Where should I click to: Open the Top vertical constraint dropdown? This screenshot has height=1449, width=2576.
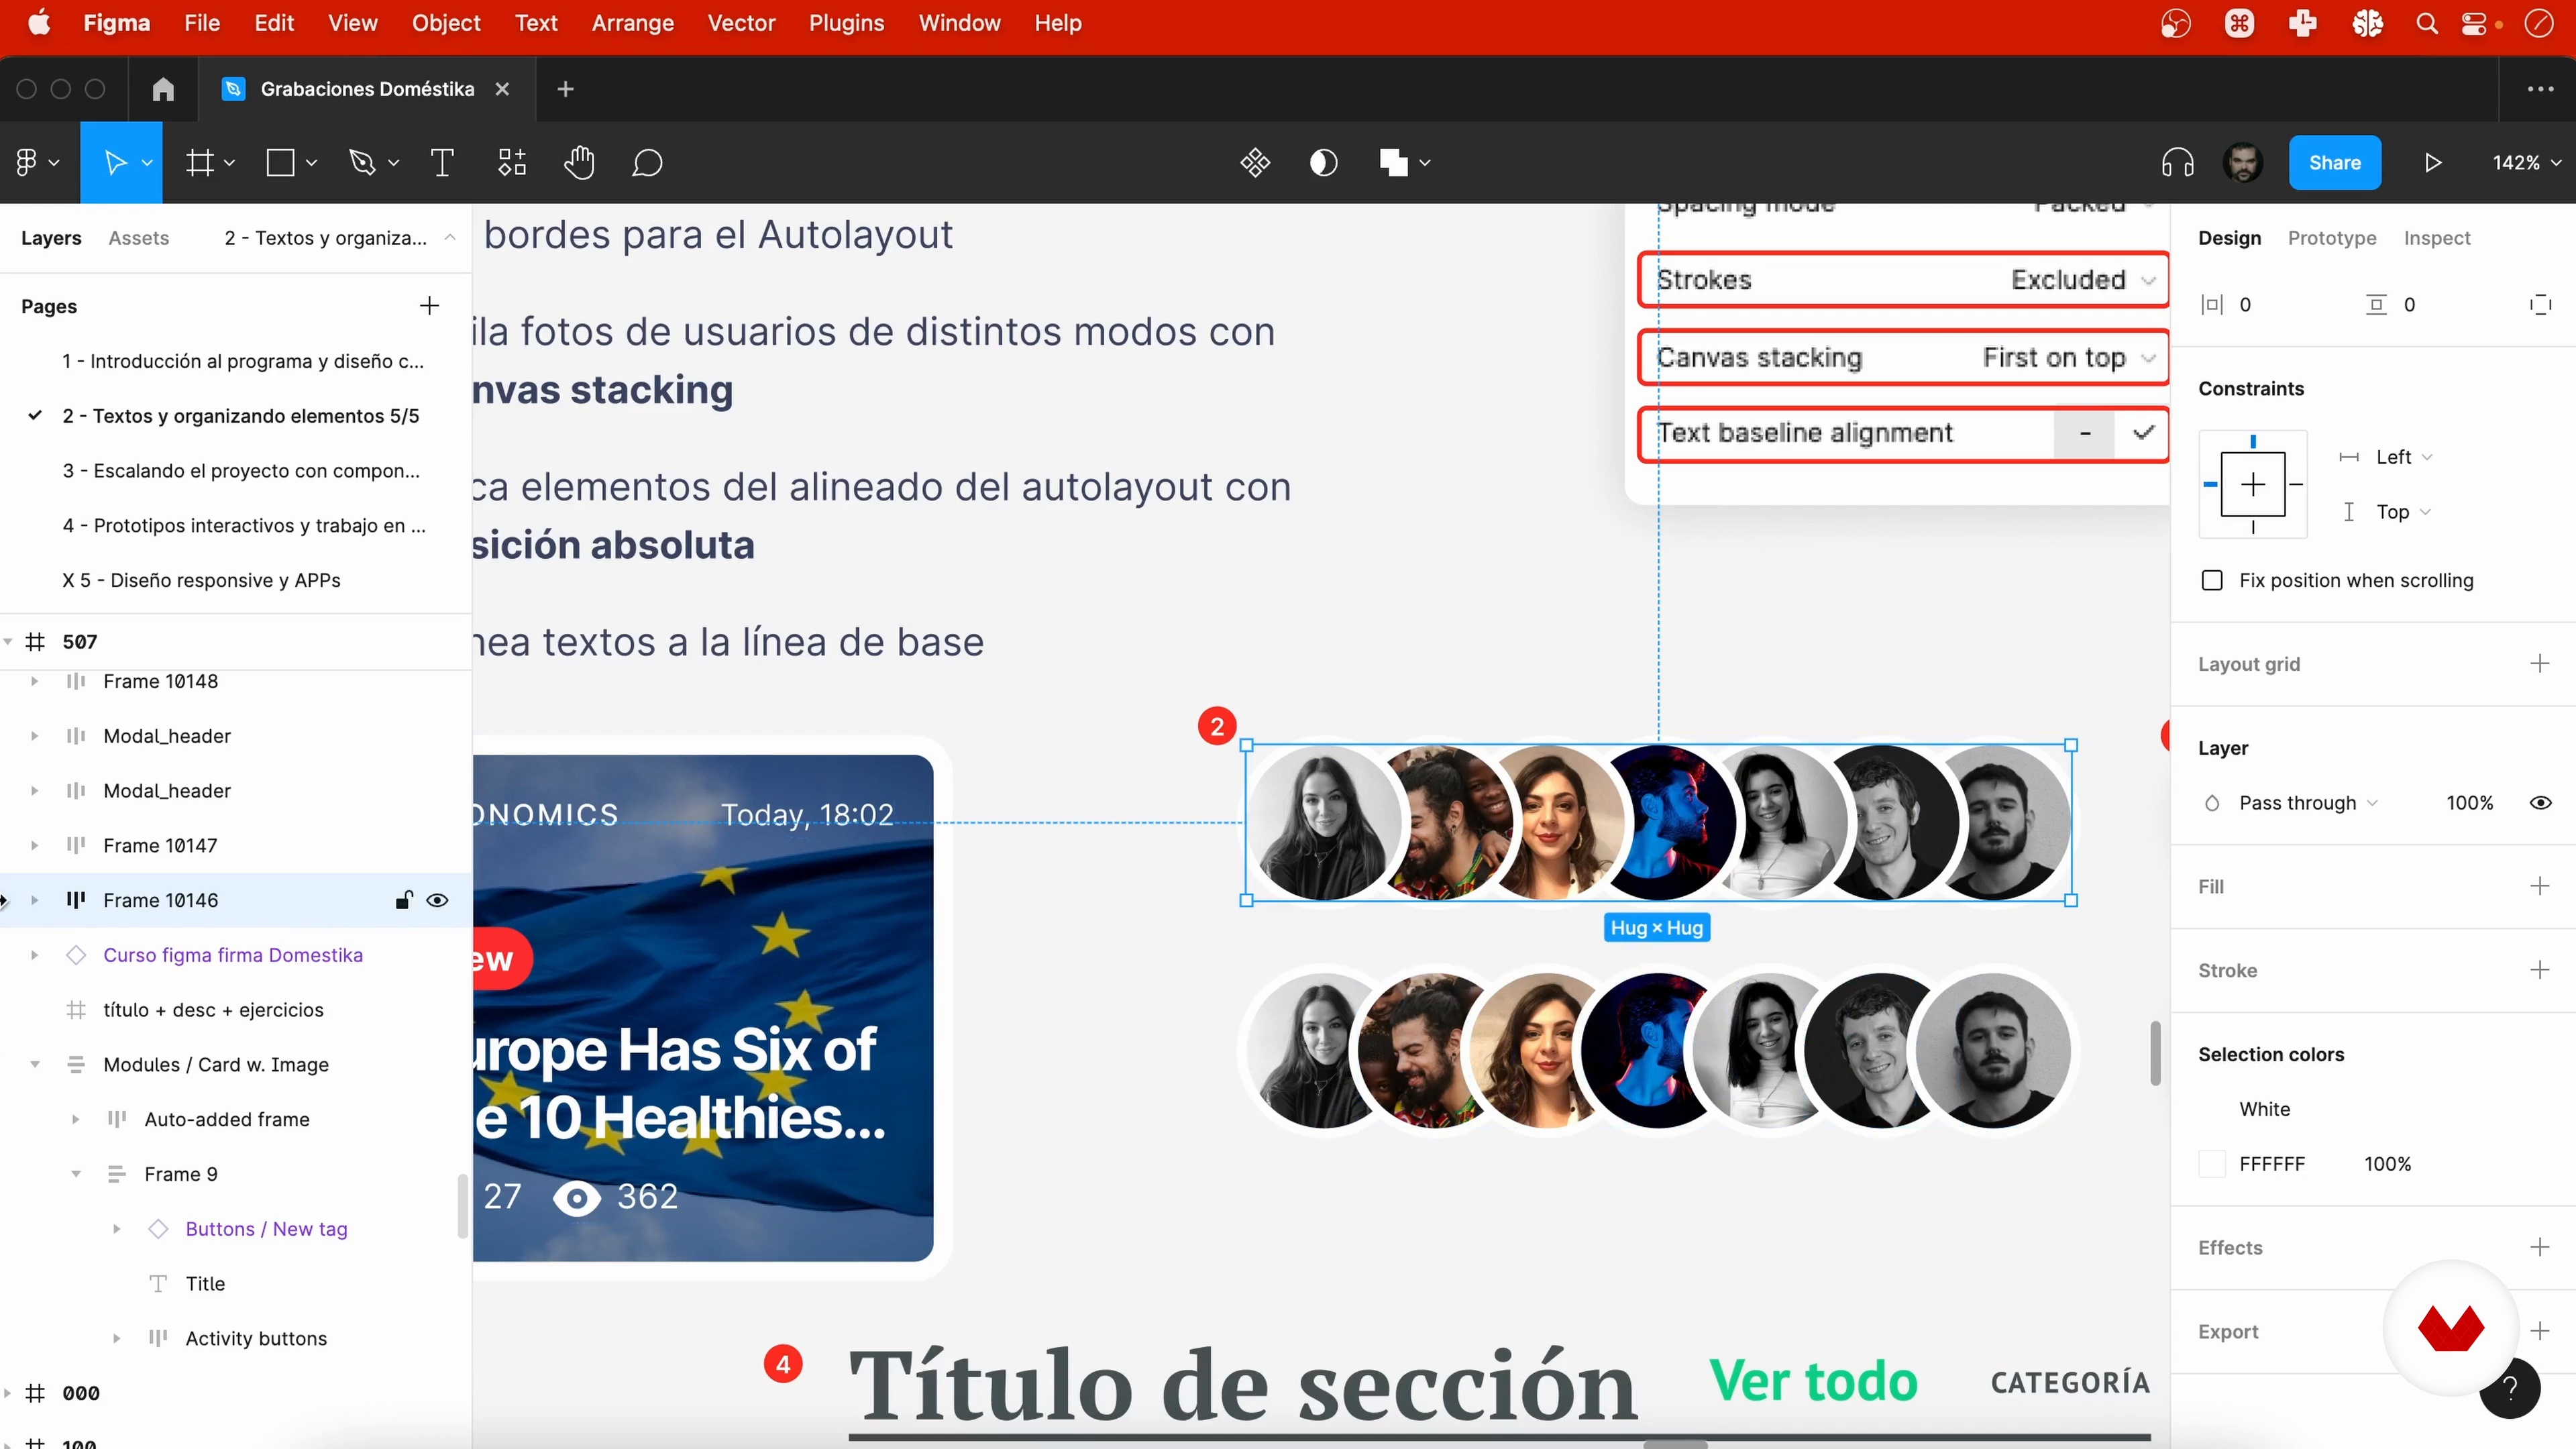(2403, 512)
